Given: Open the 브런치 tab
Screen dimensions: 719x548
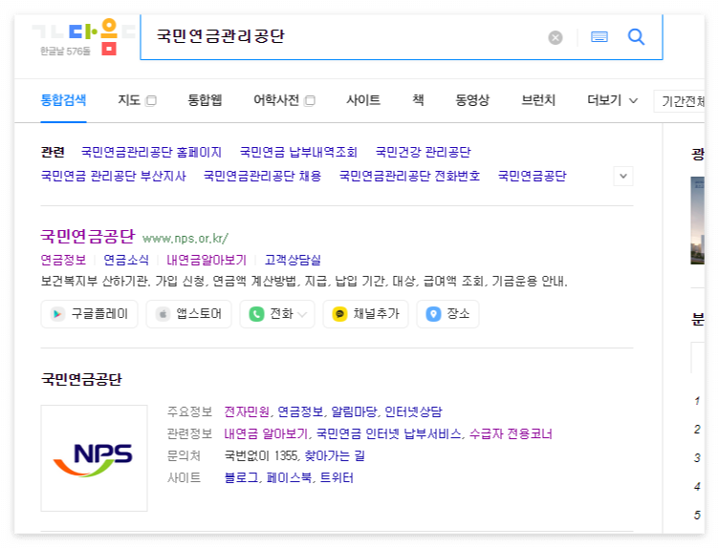Looking at the screenshot, I should (538, 100).
